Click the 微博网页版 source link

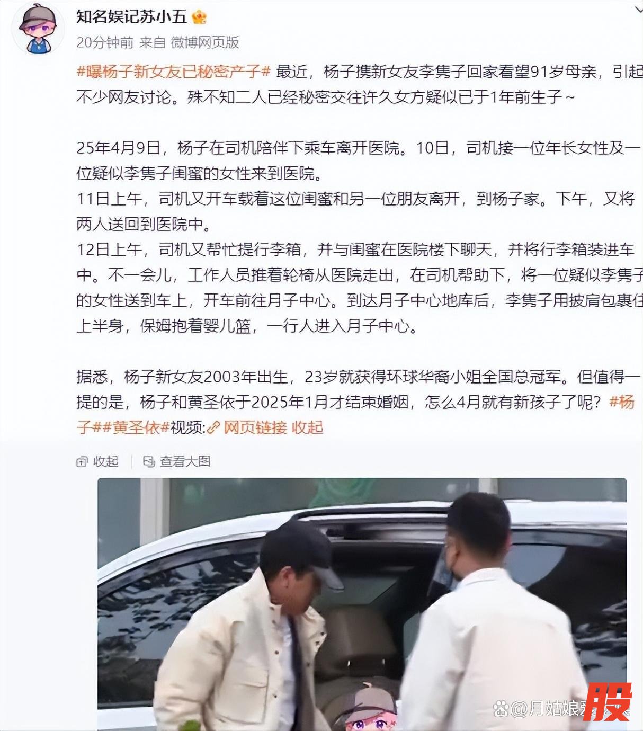[x=205, y=42]
